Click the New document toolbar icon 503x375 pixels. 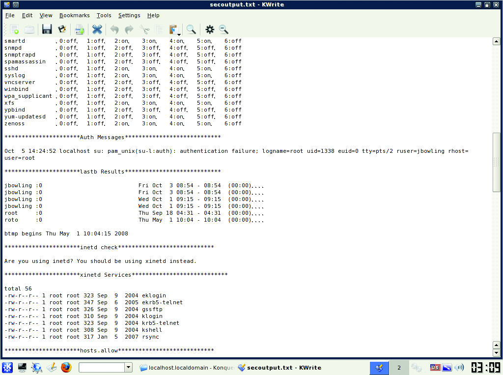14,29
